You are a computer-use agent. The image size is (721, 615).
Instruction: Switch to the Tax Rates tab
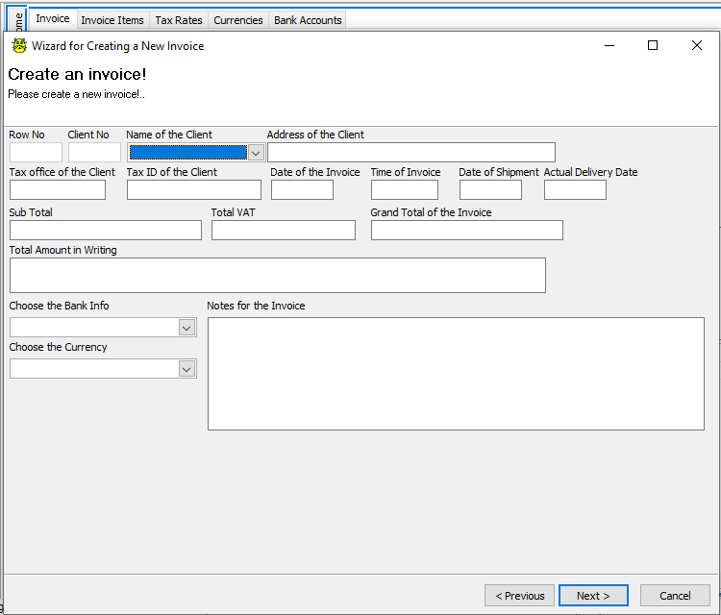click(x=179, y=20)
